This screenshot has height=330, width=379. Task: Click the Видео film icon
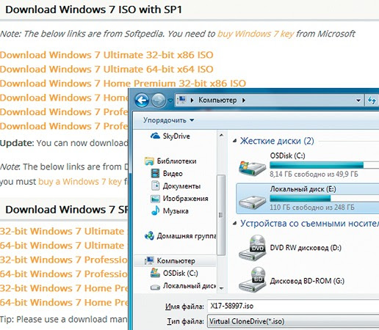point(156,174)
